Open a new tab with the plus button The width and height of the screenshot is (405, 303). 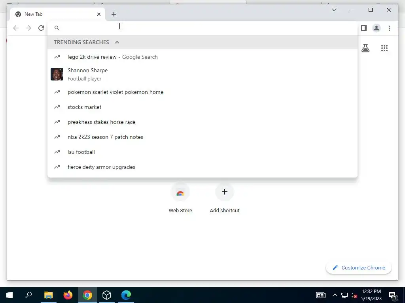pos(114,14)
